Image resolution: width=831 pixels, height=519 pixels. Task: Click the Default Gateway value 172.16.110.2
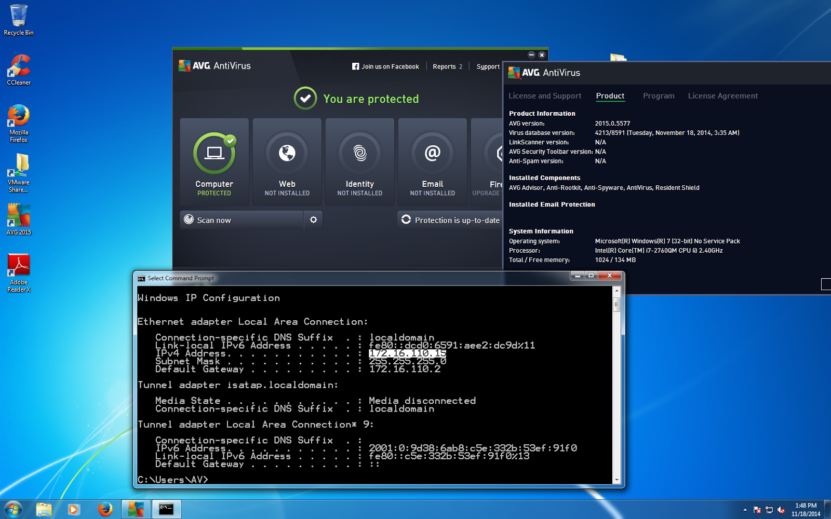pyautogui.click(x=405, y=369)
